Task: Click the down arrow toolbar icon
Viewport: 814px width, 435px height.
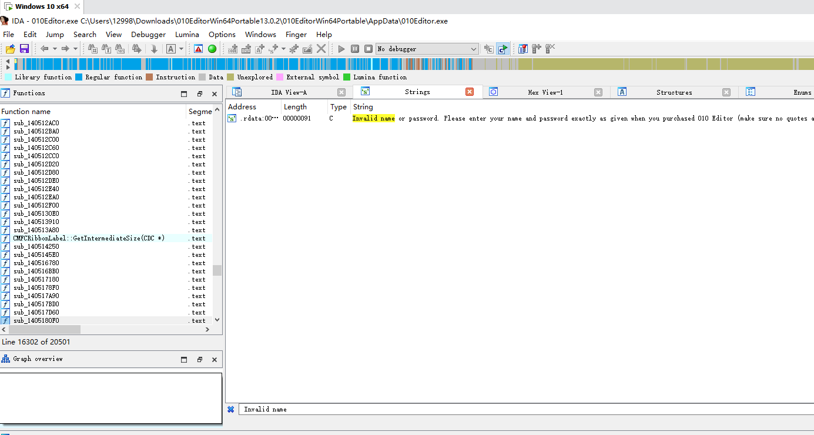Action: [x=154, y=49]
